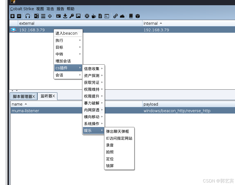Open the 内网穿透 submenu

pyautogui.click(x=93, y=110)
